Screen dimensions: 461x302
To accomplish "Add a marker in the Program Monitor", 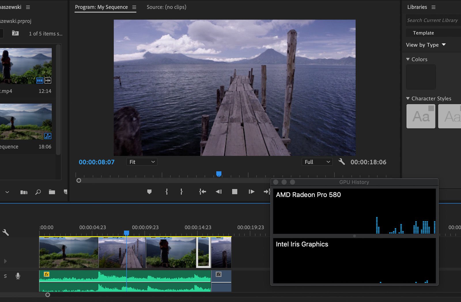I will (x=149, y=192).
